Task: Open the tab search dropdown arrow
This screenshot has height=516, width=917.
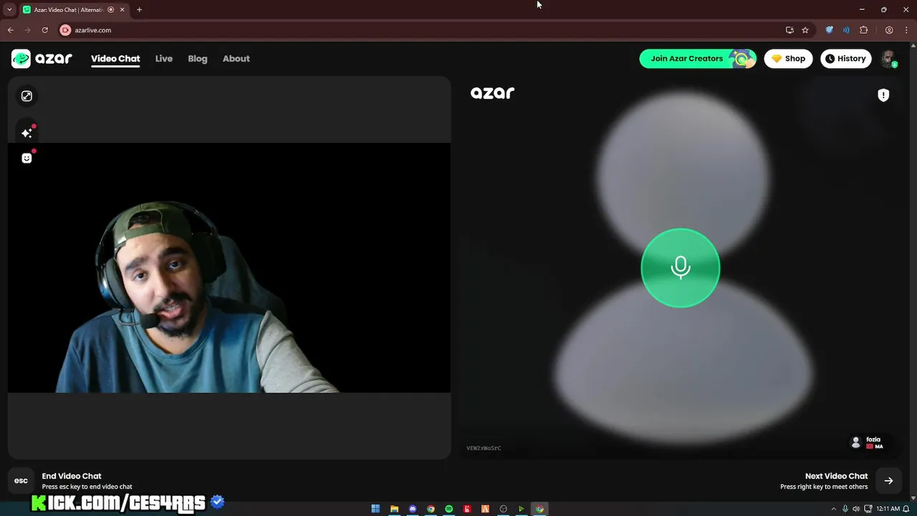Action: [9, 9]
